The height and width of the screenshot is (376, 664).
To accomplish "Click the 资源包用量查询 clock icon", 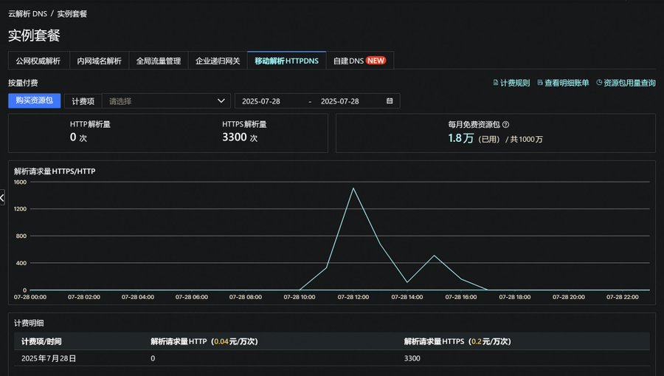I will (599, 83).
